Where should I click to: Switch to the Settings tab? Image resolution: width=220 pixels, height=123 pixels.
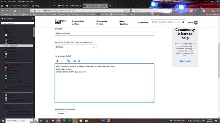coord(43,6)
